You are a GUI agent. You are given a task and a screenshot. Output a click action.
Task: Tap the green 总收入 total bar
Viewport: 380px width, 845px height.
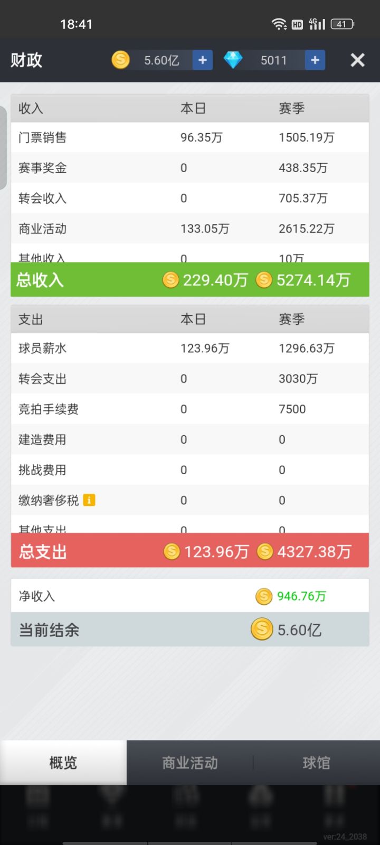[190, 279]
